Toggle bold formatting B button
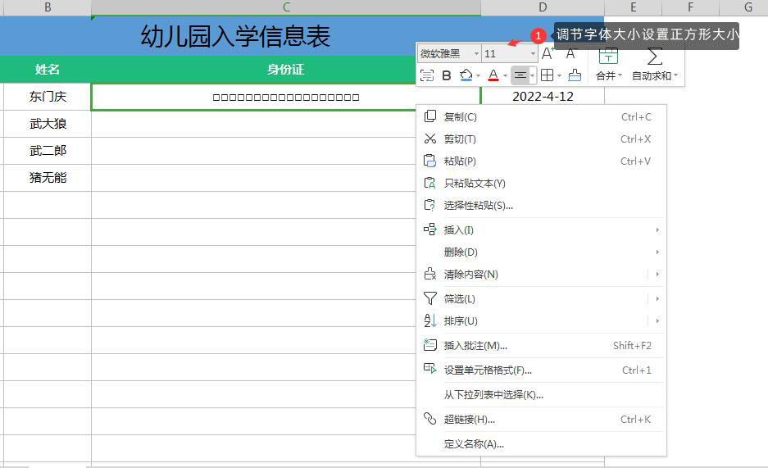 446,75
